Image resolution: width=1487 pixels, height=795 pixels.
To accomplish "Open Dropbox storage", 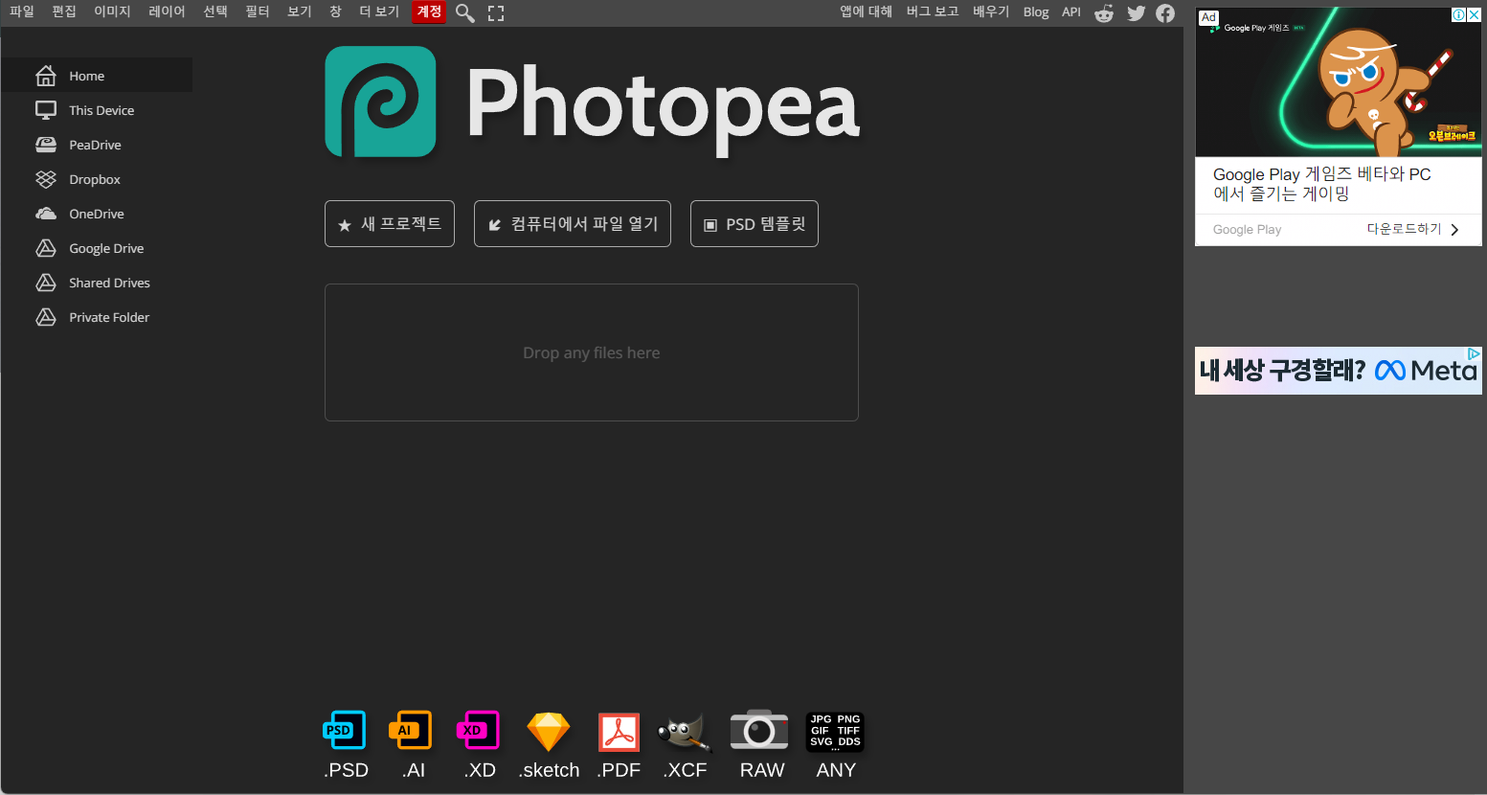I will pyautogui.click(x=97, y=179).
